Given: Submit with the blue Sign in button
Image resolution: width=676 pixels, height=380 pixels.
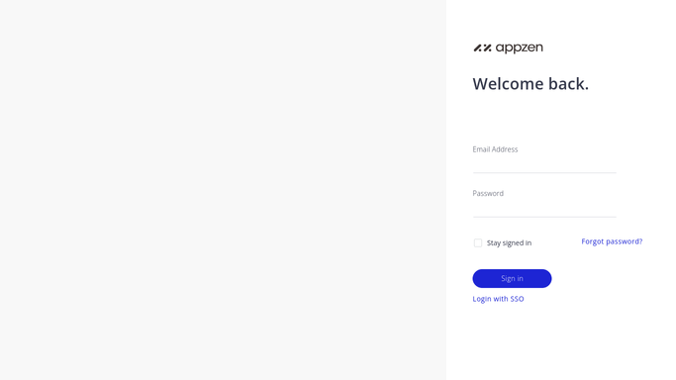Looking at the screenshot, I should click(x=512, y=278).
